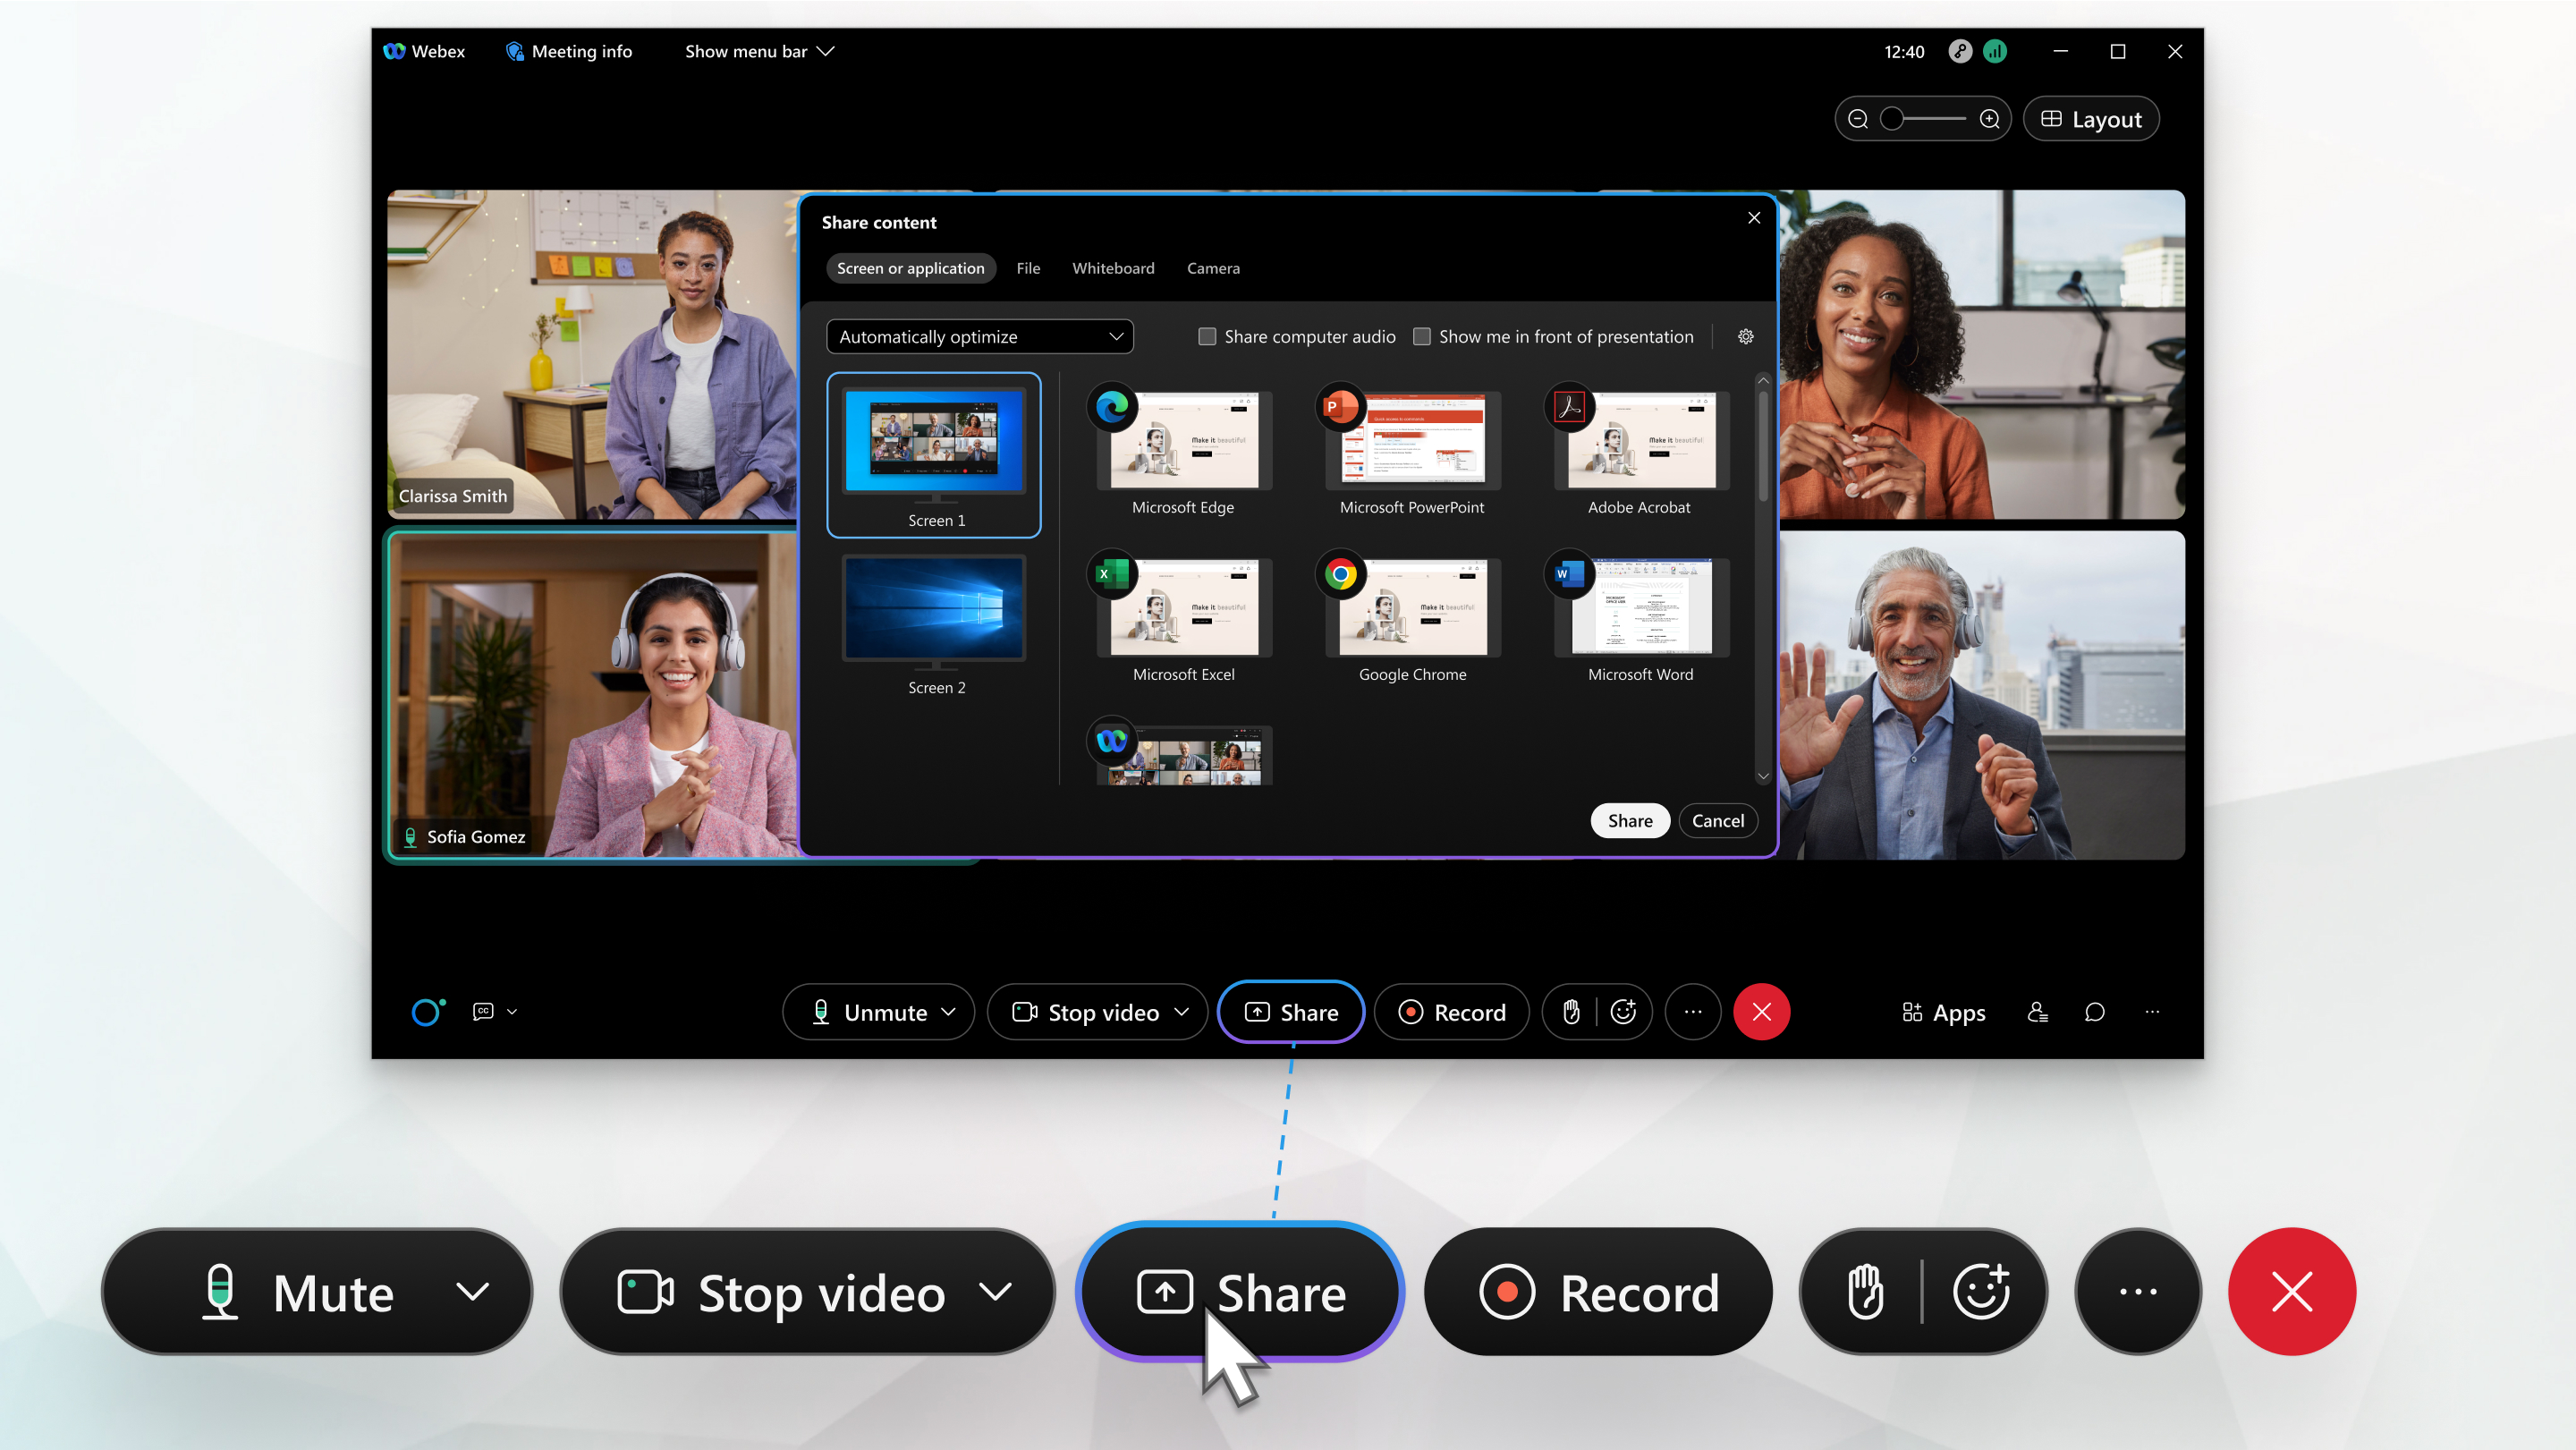Enable Show me in front of presentation

point(1422,336)
